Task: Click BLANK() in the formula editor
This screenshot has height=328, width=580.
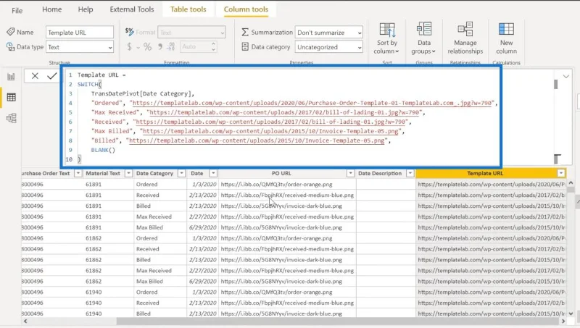Action: [x=103, y=150]
